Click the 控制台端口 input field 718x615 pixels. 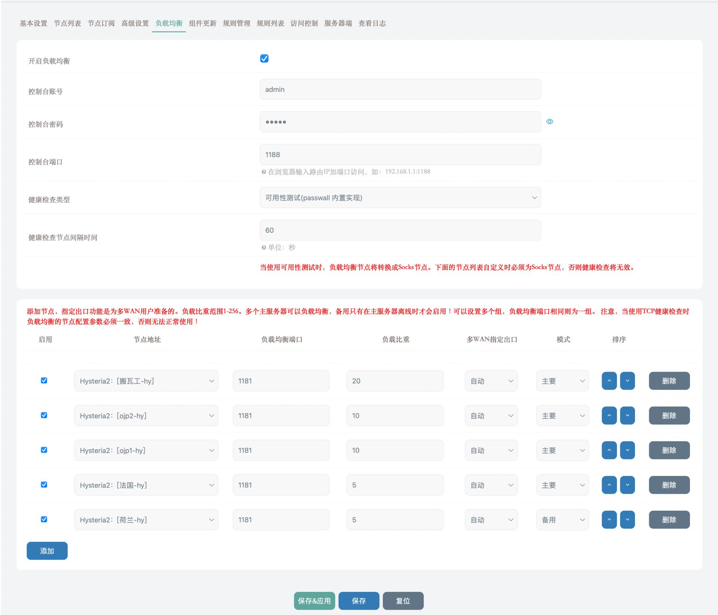[x=400, y=154]
